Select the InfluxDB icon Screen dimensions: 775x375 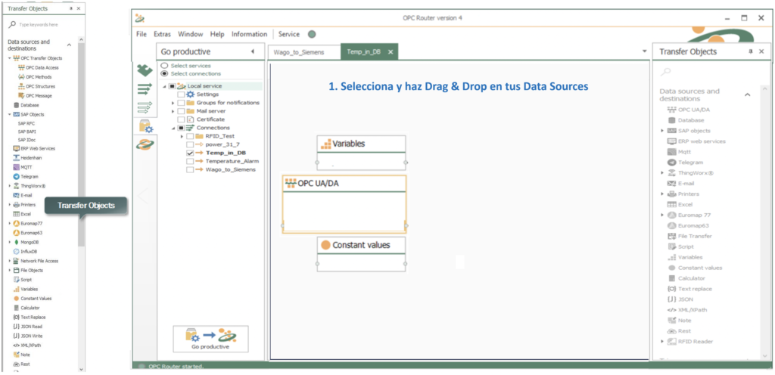(x=17, y=252)
